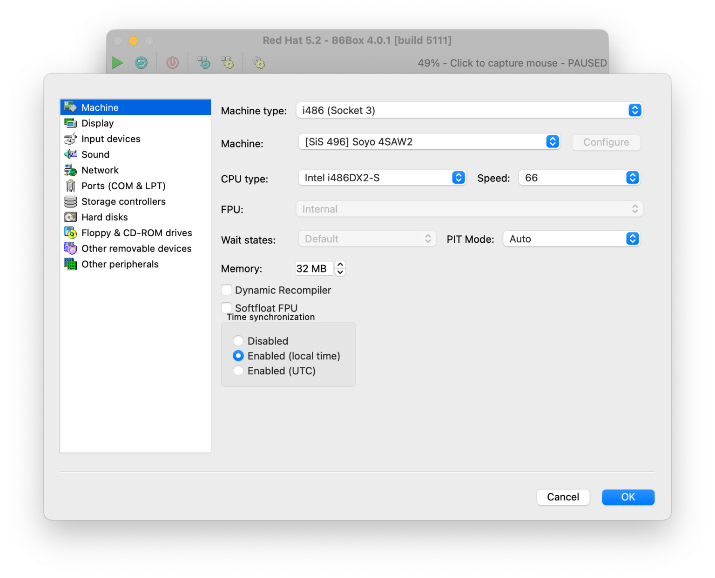This screenshot has width=715, height=578.
Task: Tick the Softfloat FPU checkbox
Action: point(227,307)
